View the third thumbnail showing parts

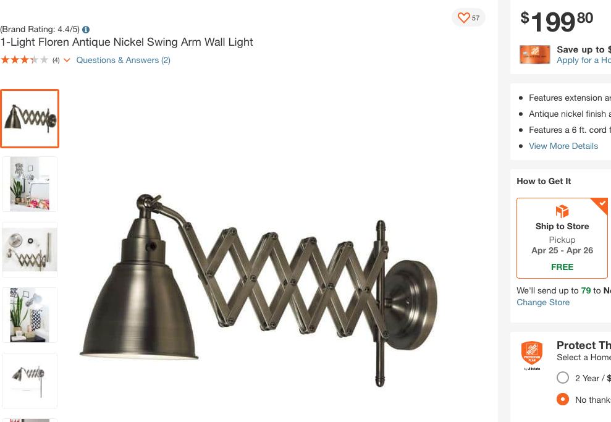30,250
